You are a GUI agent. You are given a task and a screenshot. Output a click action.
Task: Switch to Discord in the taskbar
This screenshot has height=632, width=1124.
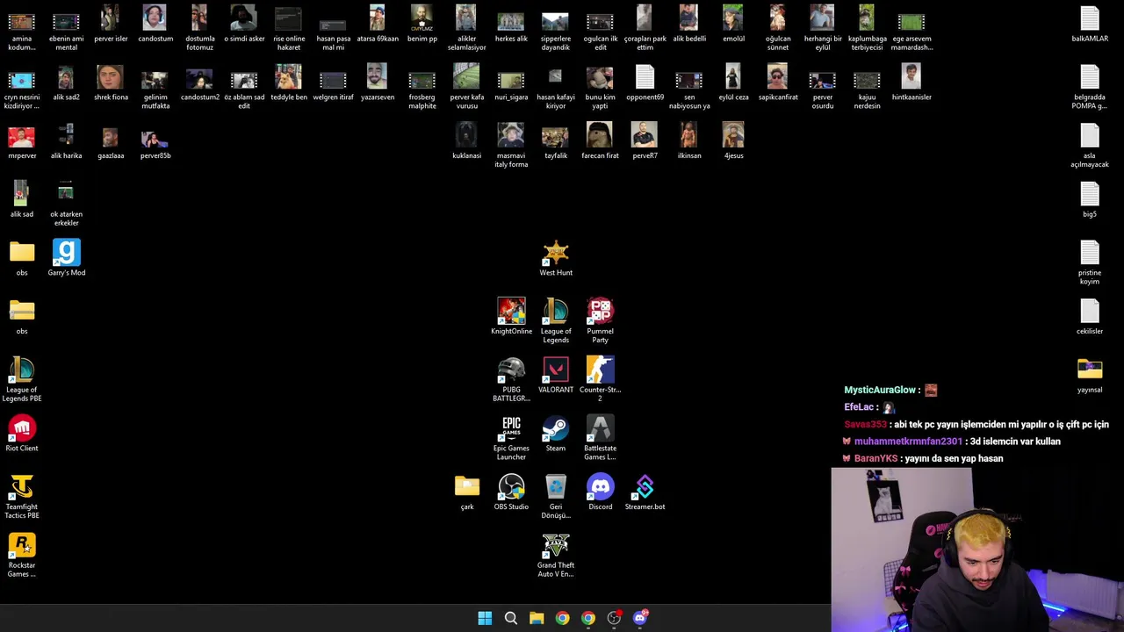coord(640,618)
